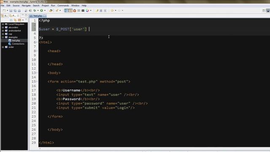Open the Help menu
This screenshot has width=270, height=152.
click(x=84, y=5)
